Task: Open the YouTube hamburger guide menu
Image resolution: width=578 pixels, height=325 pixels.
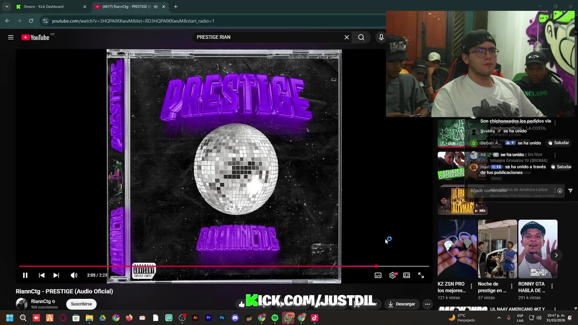Action: pyautogui.click(x=11, y=37)
